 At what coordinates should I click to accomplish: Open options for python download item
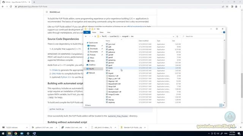[x=57, y=128]
